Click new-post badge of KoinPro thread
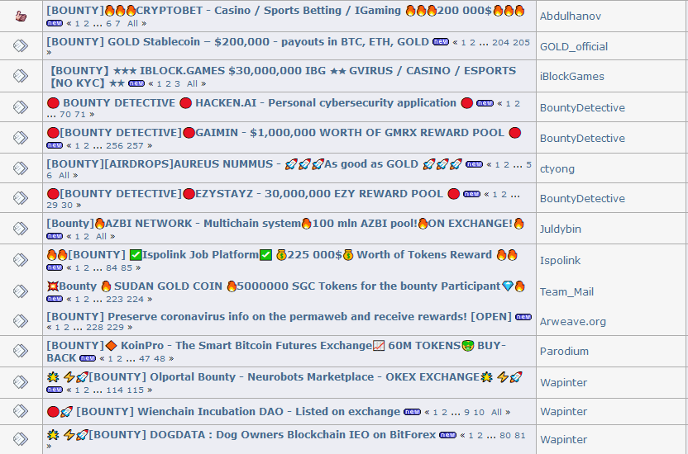This screenshot has width=688, height=454. pyautogui.click(x=88, y=358)
